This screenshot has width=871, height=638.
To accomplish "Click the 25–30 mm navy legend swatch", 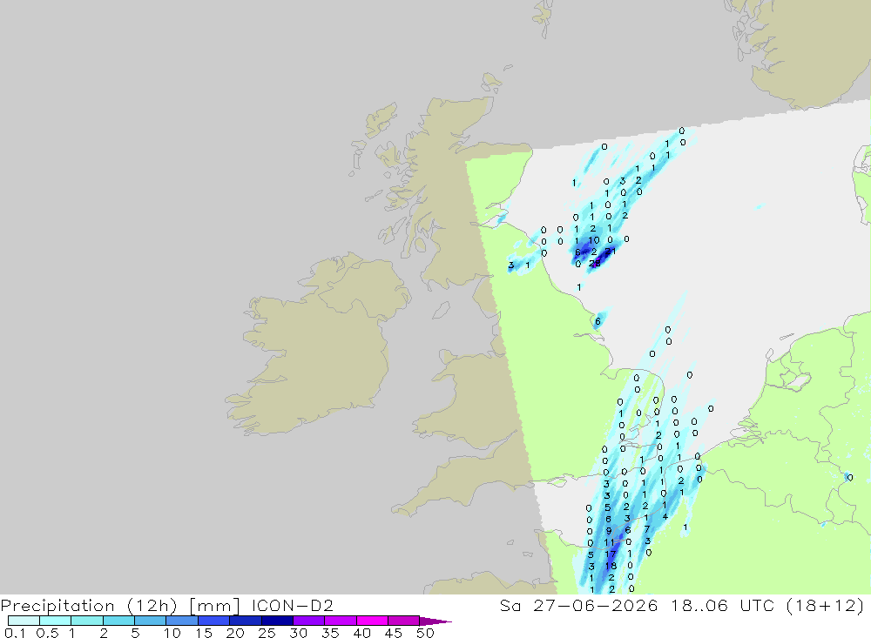I will [x=277, y=621].
